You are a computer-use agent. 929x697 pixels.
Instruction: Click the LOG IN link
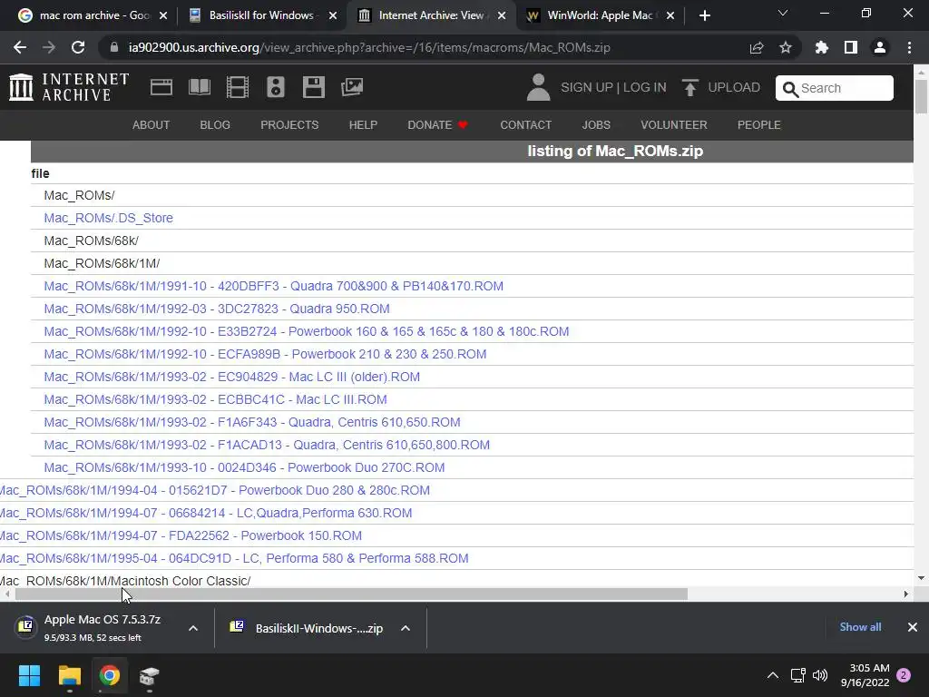pos(645,88)
